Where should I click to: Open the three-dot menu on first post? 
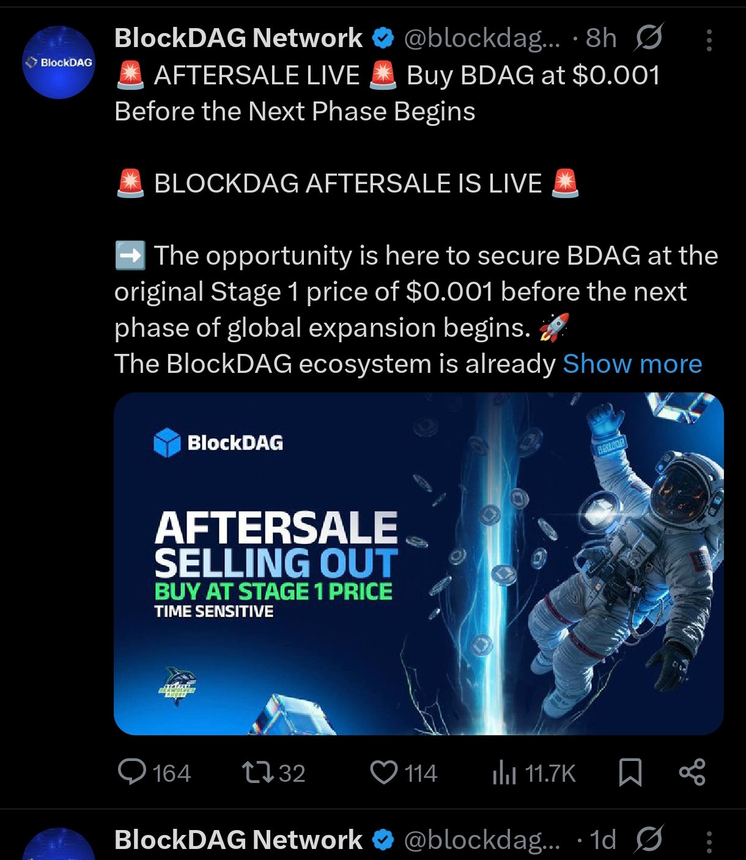[709, 40]
